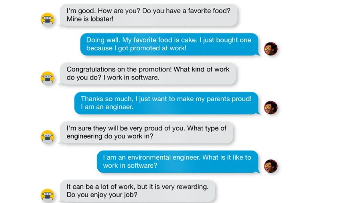Screen dimensions: 339x203
Task: Click the user avatar beside the environmental engineer message
Action: [271, 166]
